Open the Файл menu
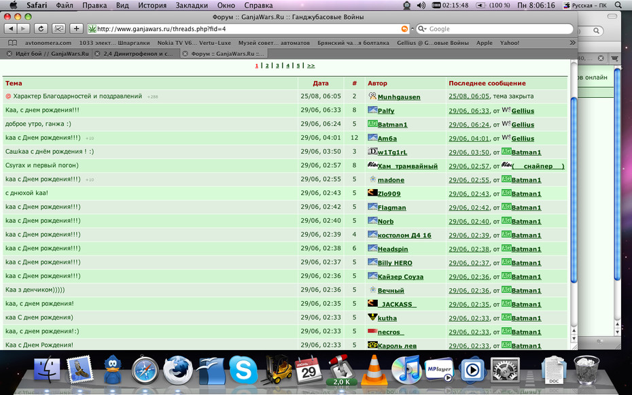The width and height of the screenshot is (632, 395). click(65, 5)
